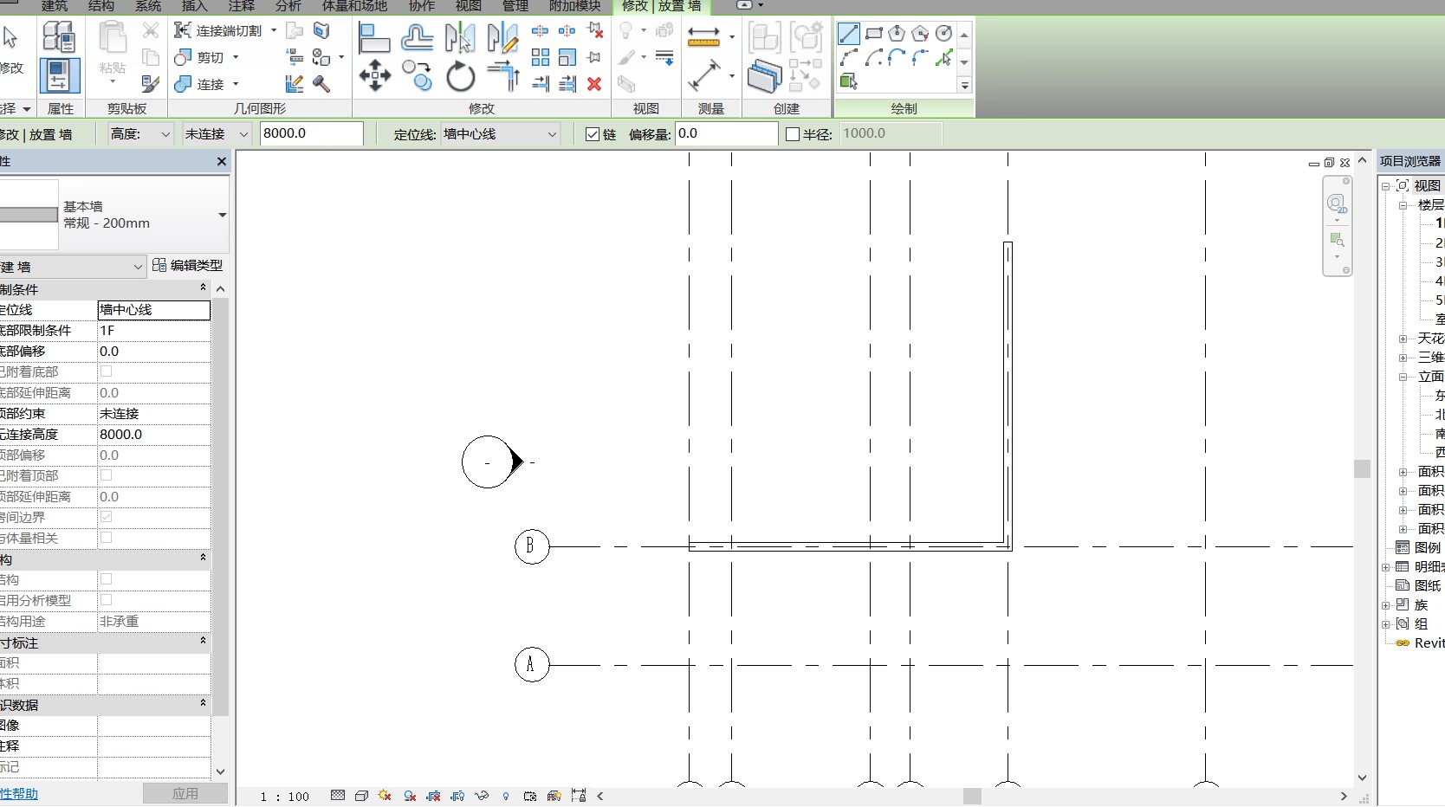Enable the 半径 (Radius) checkbox
Screen dimensions: 1445x807
[792, 134]
